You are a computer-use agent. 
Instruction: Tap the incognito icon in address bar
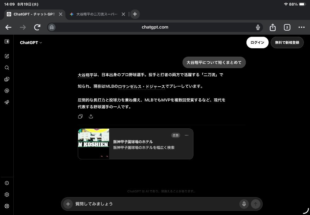pyautogui.click(x=52, y=27)
